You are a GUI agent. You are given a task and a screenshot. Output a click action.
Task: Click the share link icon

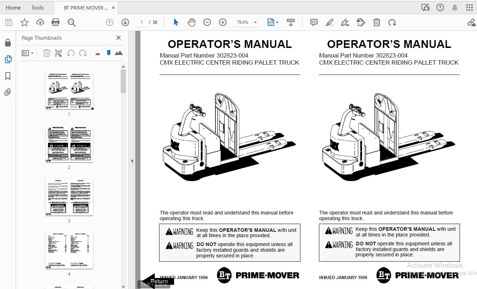(471, 23)
